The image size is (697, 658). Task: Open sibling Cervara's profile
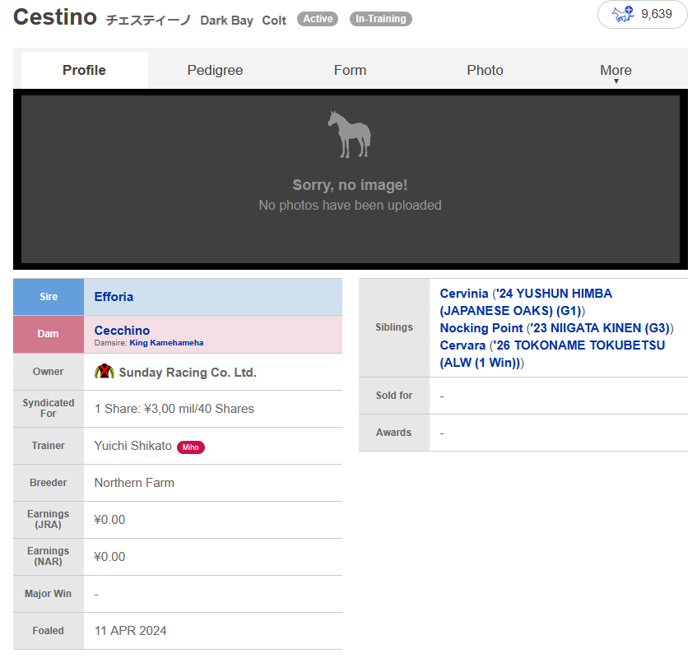[462, 345]
